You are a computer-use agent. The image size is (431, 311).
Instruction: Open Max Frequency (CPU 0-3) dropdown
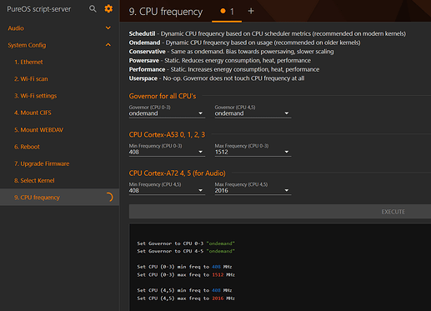[x=253, y=152]
